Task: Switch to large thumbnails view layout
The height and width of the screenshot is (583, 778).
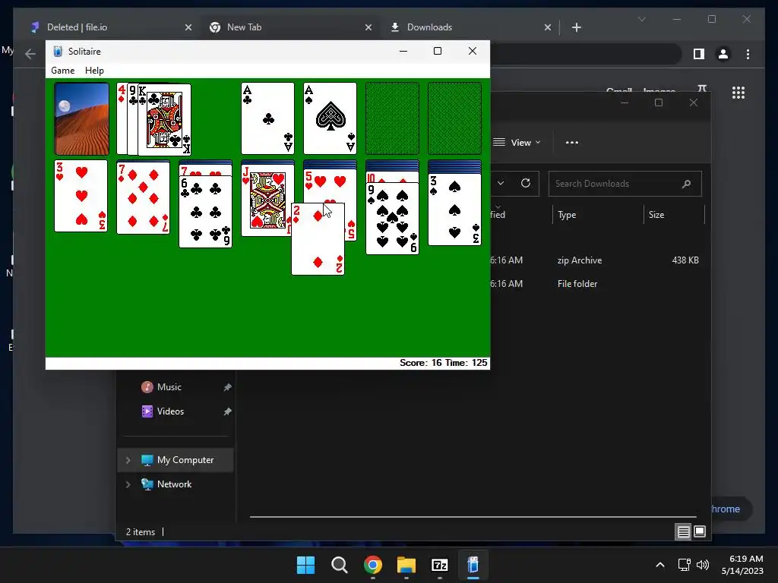Action: click(x=700, y=532)
